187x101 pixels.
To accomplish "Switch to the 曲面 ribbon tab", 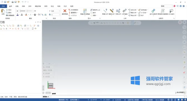I will coord(23,6).
